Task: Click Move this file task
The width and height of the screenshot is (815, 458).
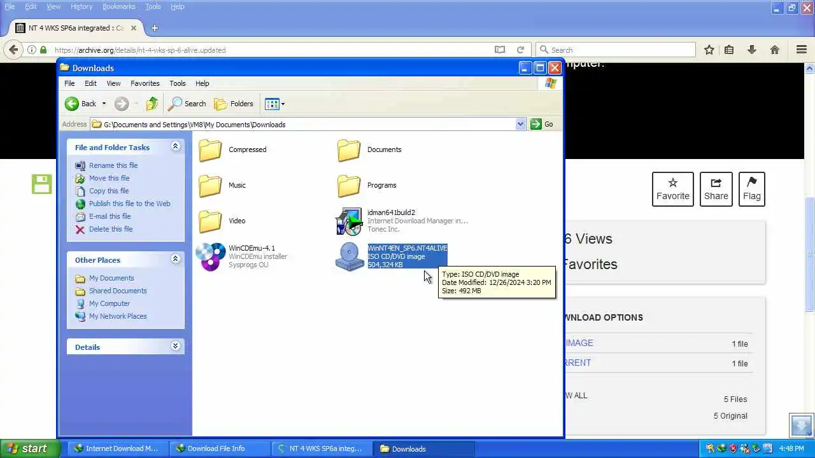Action: [110, 178]
